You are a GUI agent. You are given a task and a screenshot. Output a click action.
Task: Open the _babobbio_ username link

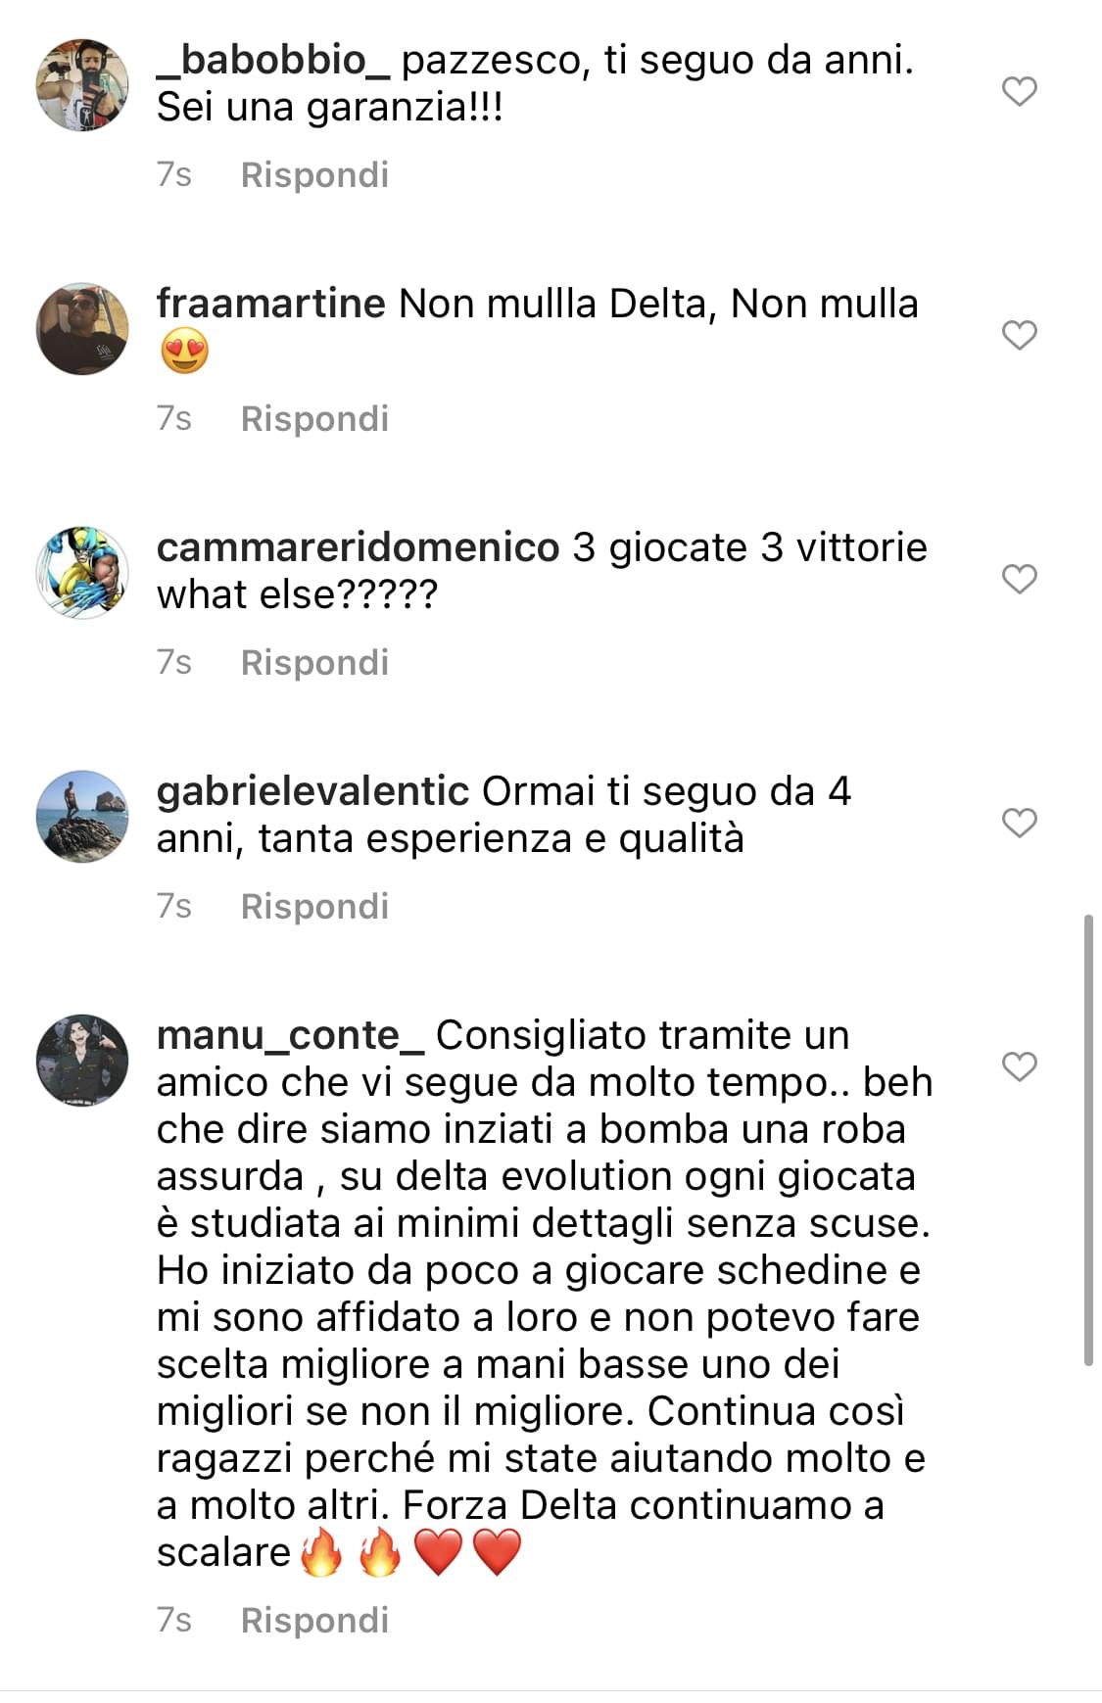pyautogui.click(x=273, y=61)
